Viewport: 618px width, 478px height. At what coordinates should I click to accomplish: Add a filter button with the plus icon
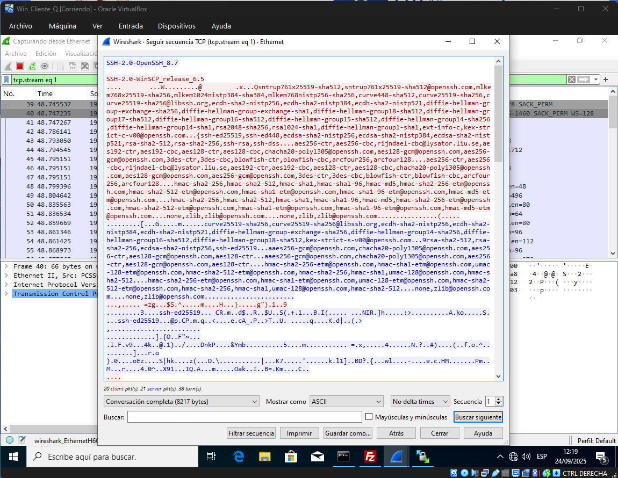tap(606, 79)
